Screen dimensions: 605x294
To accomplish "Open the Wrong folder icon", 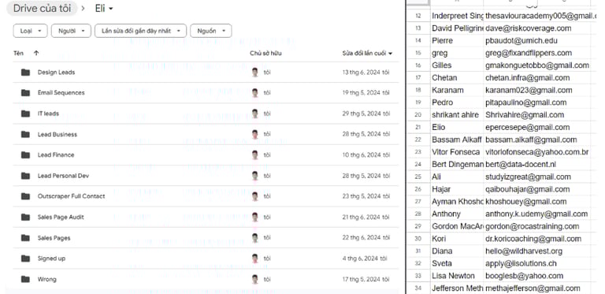I will tap(25, 279).
